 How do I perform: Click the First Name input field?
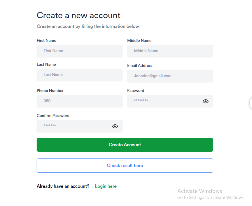point(79,51)
